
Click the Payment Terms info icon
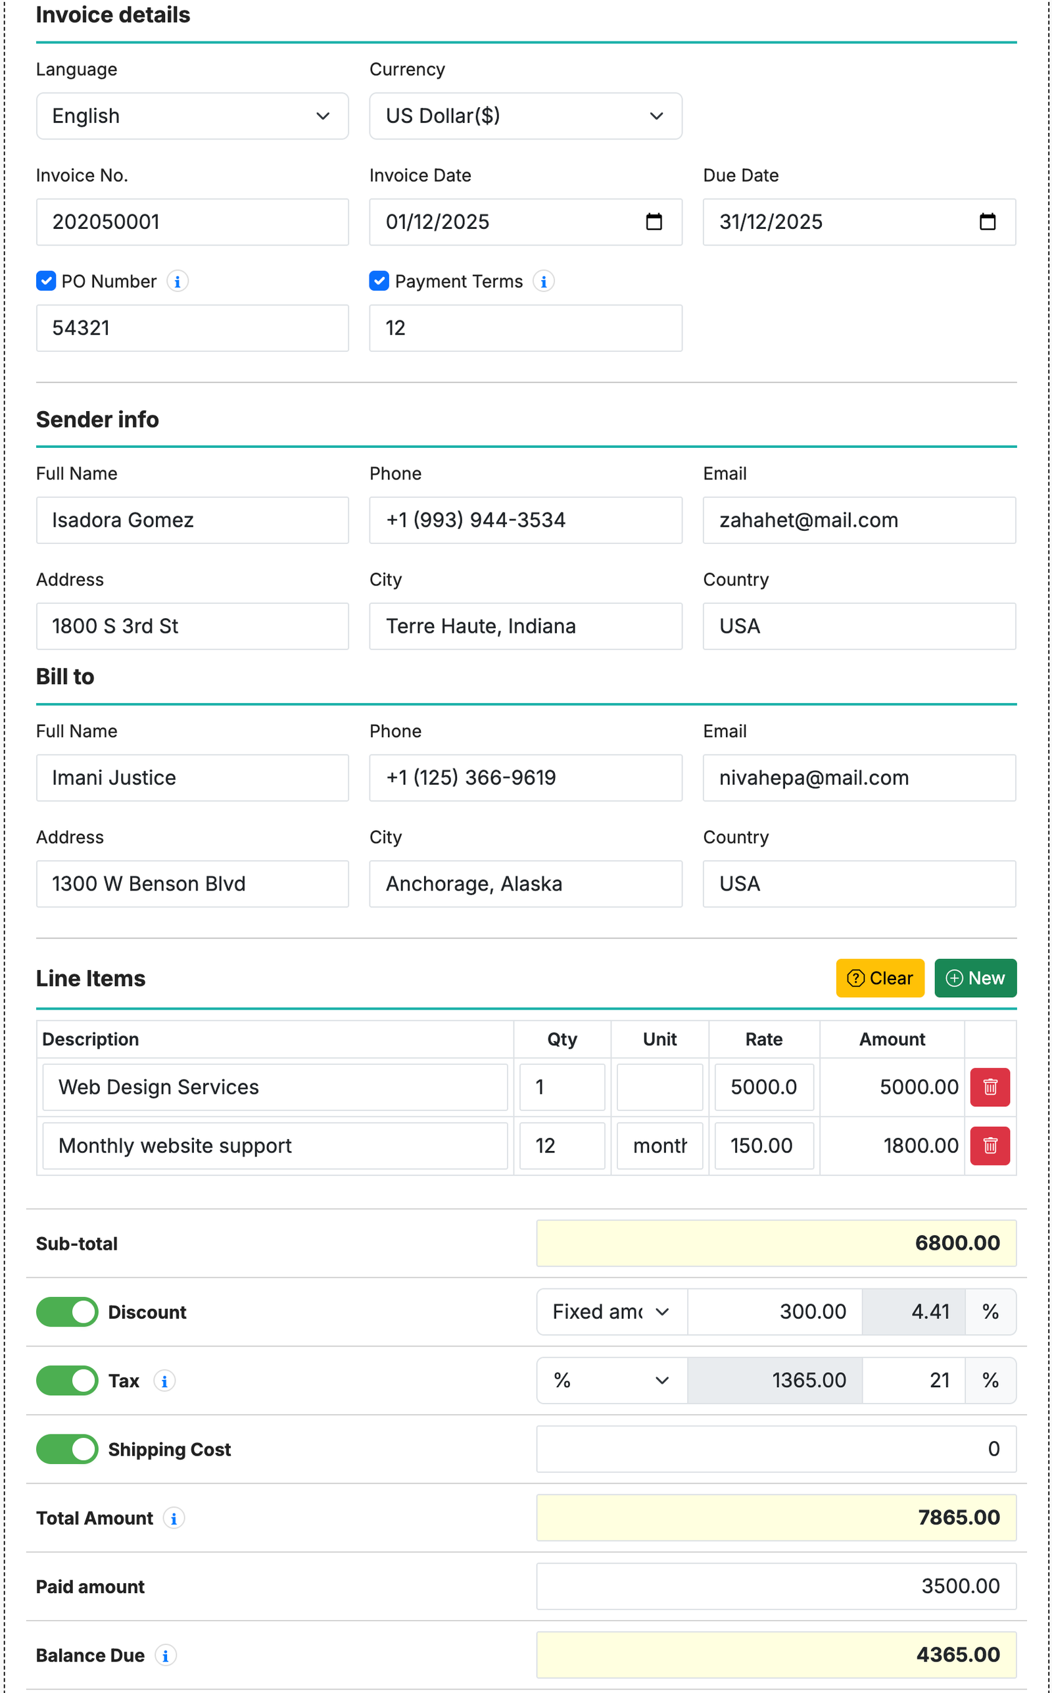coord(543,281)
